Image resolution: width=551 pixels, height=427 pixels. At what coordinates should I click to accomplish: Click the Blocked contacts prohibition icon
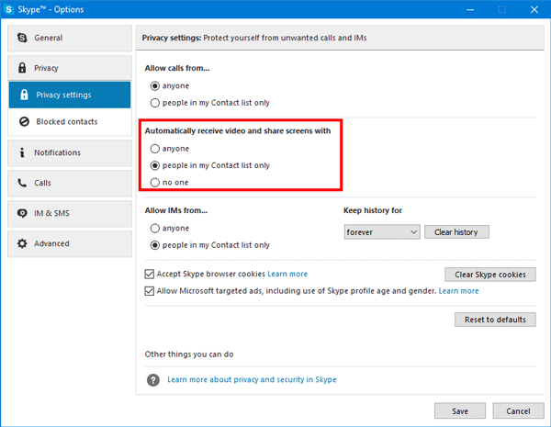click(25, 121)
